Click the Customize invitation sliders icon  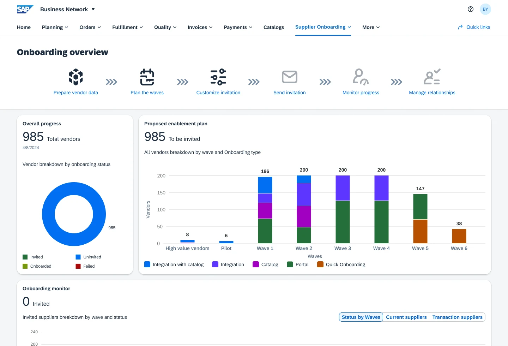tap(218, 77)
